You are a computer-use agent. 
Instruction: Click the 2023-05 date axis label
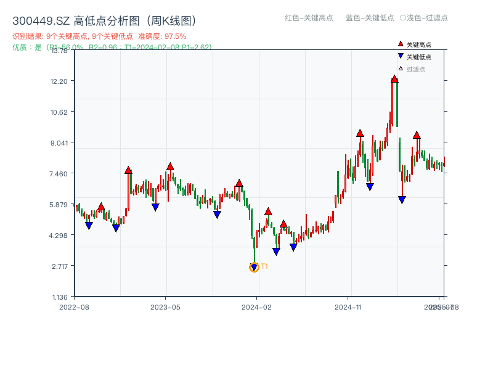coord(165,306)
